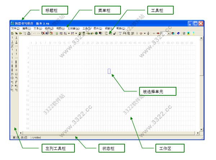216x160 pixels.
Task: Click the vertical scrollbar up arrow
Action: tap(201, 38)
